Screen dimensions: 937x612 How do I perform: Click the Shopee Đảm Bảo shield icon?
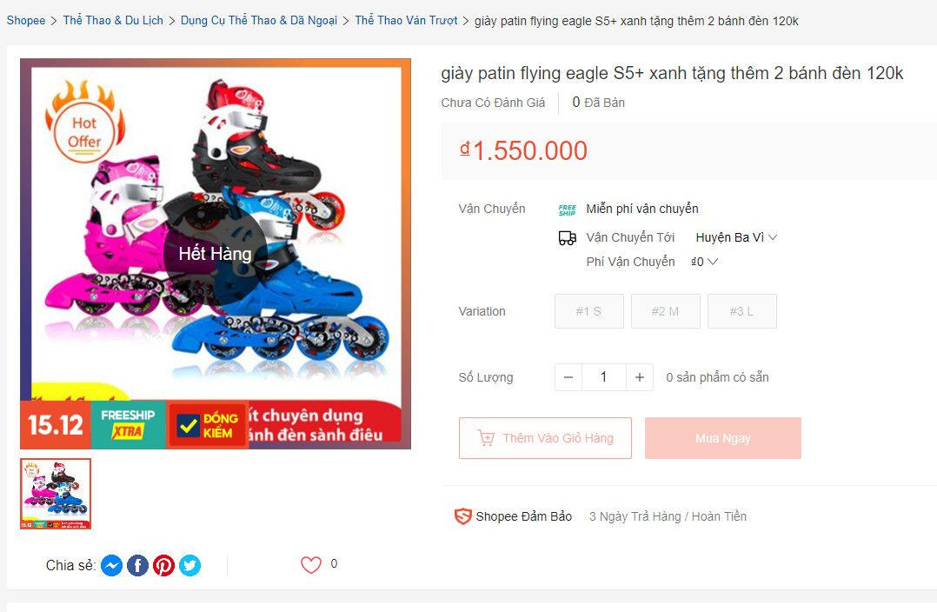[x=463, y=516]
